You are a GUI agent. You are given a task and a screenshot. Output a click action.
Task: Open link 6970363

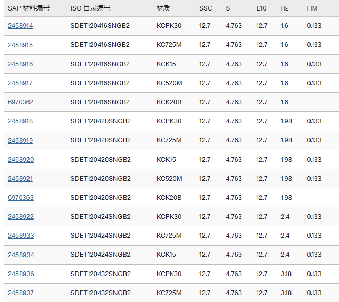tap(21, 198)
